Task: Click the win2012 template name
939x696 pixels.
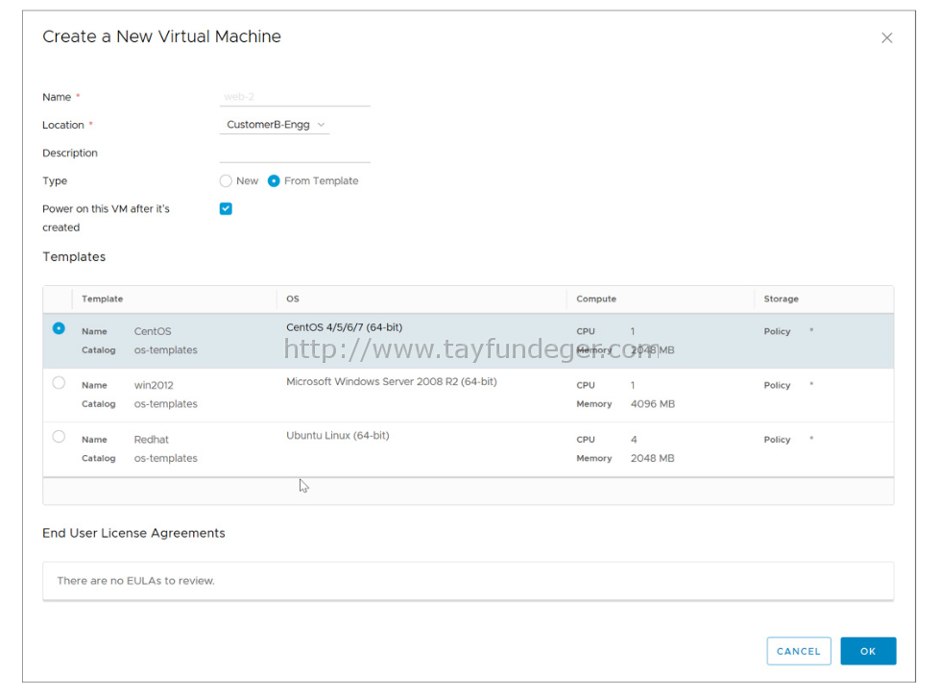Action: (154, 385)
